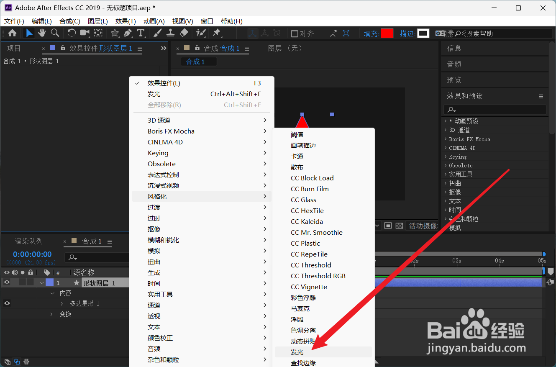Select the Puppet Pin tool

pyautogui.click(x=216, y=33)
